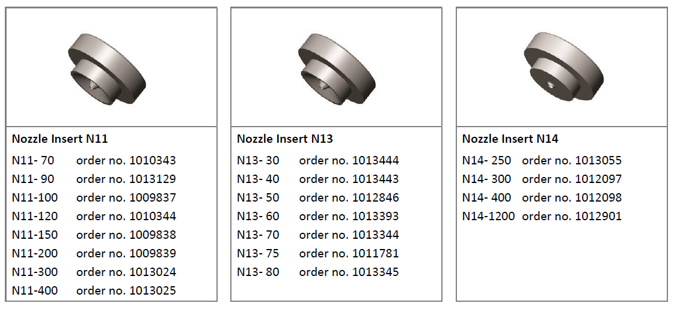Click the N11-100 entry label
This screenshot has height=324, width=677.
point(34,198)
